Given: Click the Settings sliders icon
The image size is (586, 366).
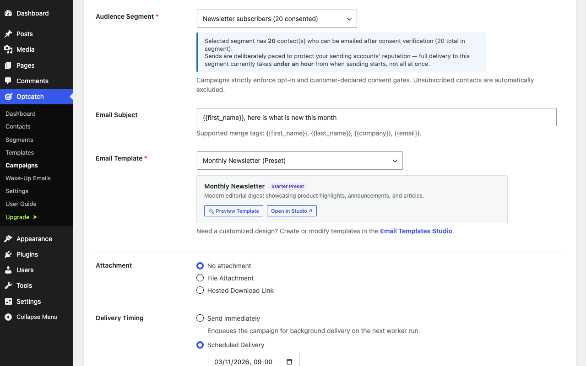Looking at the screenshot, I should pos(8,301).
